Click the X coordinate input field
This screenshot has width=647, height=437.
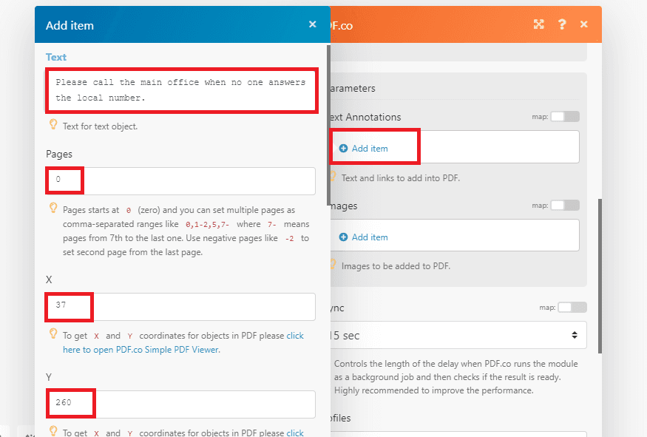tap(182, 306)
